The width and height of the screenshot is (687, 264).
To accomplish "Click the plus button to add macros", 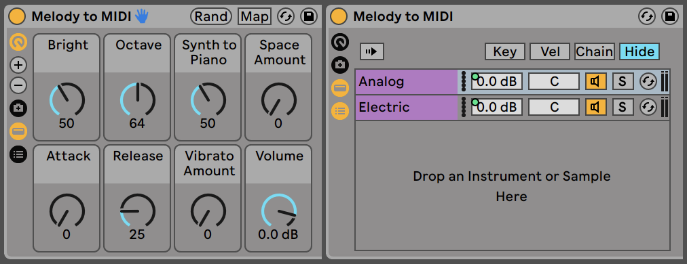I will tap(18, 66).
